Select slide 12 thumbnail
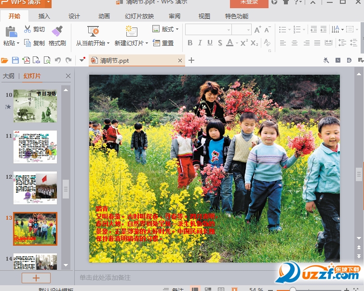 (35, 188)
